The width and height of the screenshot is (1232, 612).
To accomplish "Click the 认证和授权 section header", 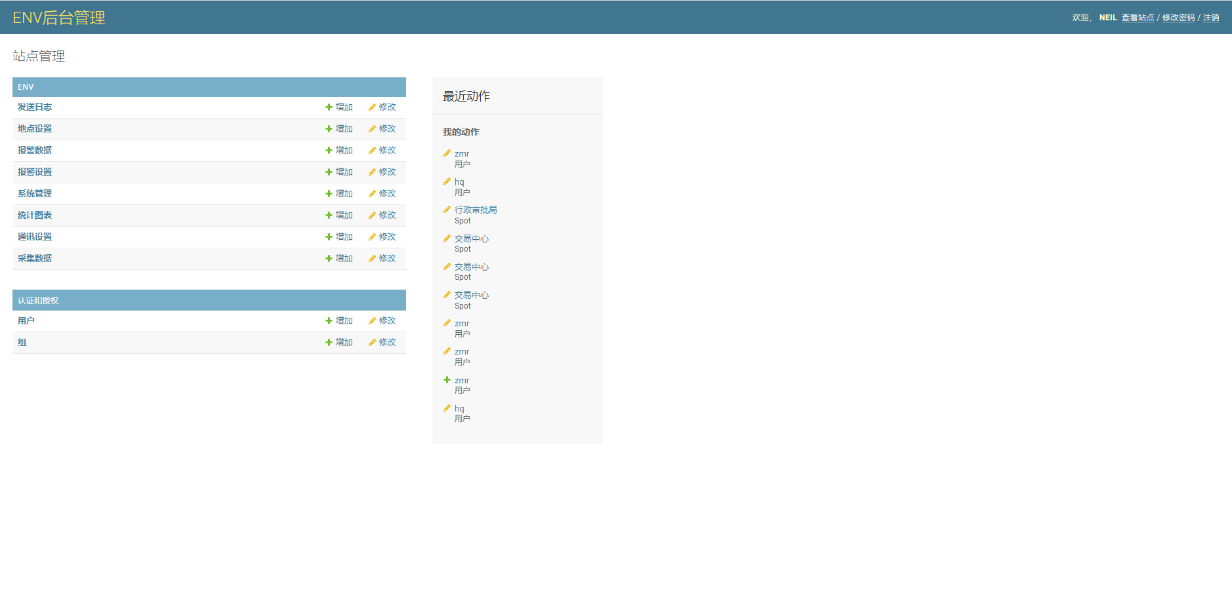I will coord(38,301).
